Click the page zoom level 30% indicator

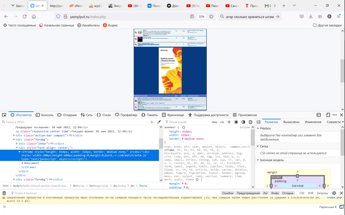201,17
